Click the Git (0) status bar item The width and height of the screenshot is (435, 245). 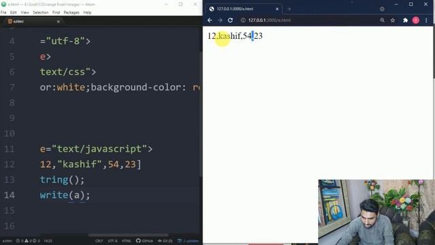[x=165, y=241]
